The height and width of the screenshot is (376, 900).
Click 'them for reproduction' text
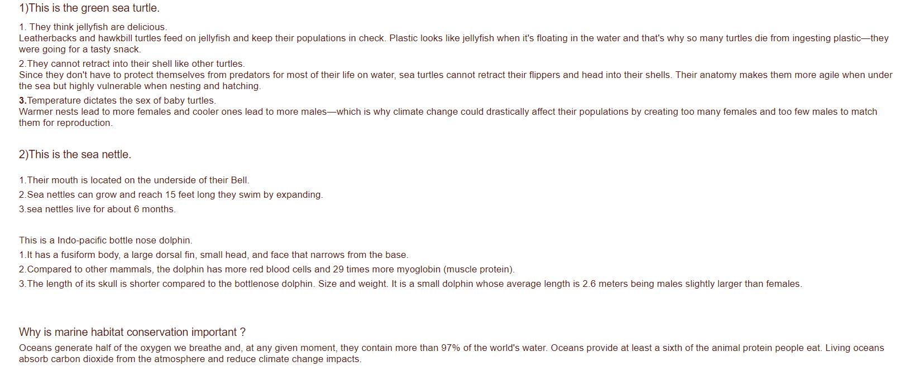coord(65,123)
